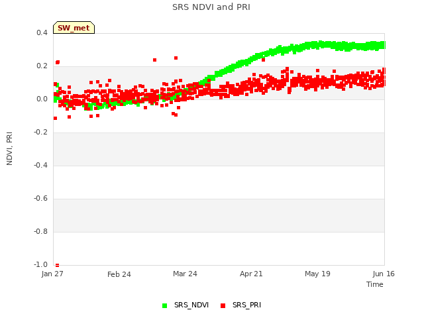Click the Apr 21 axis label
Image resolution: width=424 pixels, height=318 pixels.
click(x=251, y=274)
